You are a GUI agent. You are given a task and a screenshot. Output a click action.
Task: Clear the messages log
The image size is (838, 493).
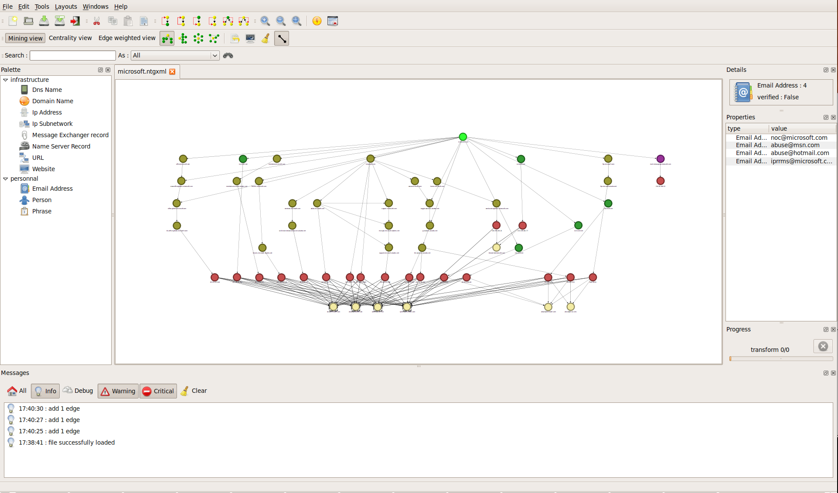[x=194, y=391]
